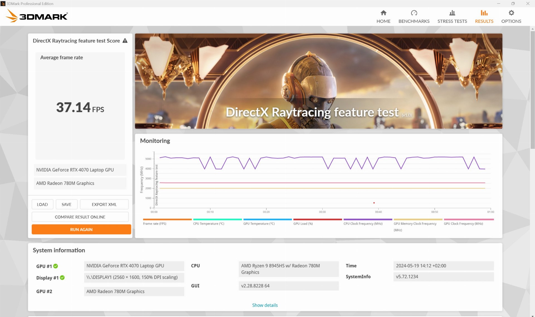Click GPU #1 green check icon
This screenshot has width=535, height=317.
coord(56,266)
